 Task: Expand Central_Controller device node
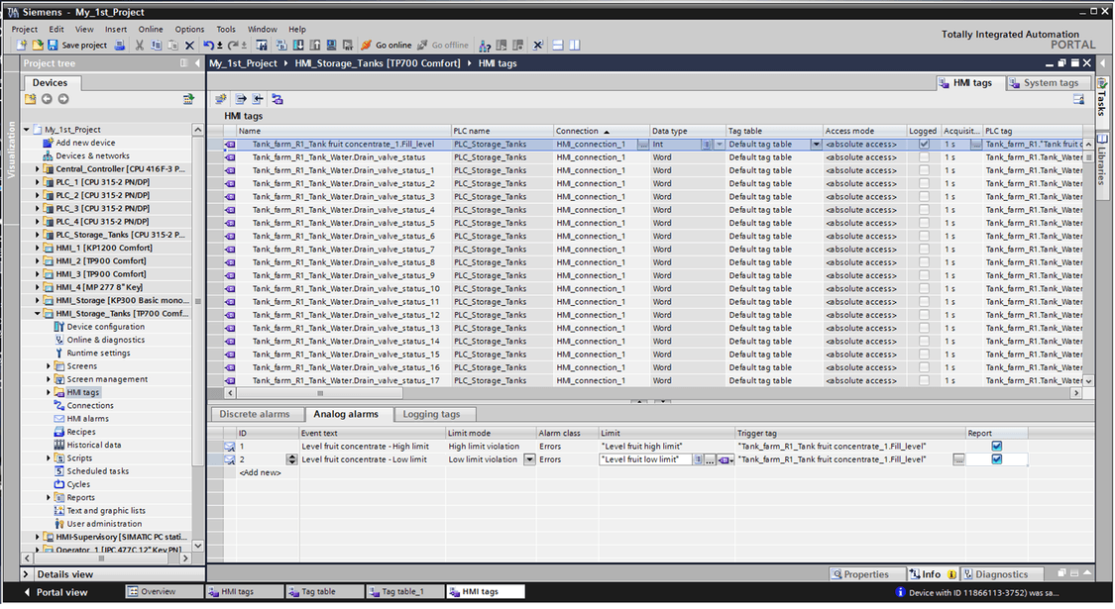click(37, 169)
